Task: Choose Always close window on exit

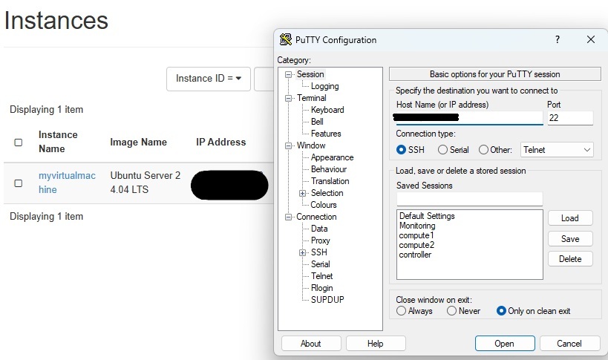Action: click(402, 311)
